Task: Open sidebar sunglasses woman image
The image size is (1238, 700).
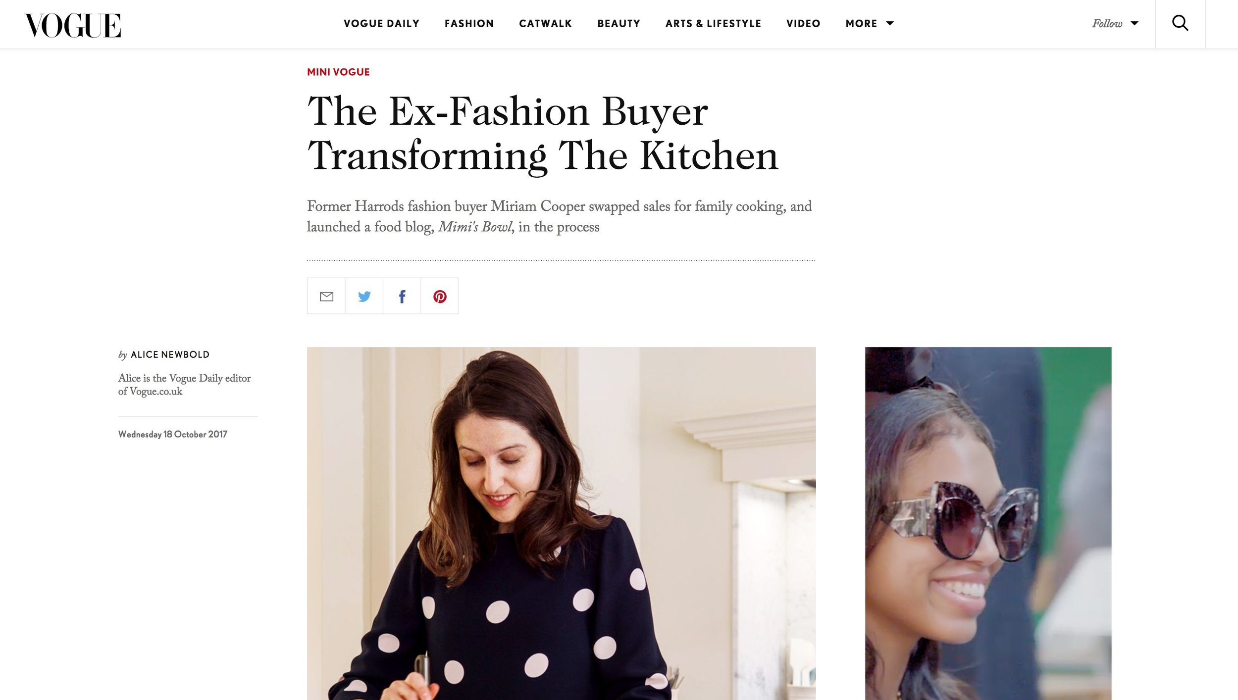Action: click(988, 523)
